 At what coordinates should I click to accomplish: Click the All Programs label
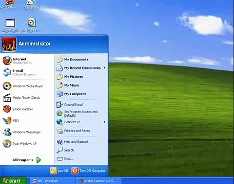(23, 160)
